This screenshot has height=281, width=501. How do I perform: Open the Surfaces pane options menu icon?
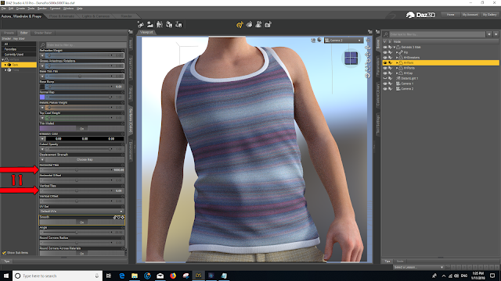[131, 32]
